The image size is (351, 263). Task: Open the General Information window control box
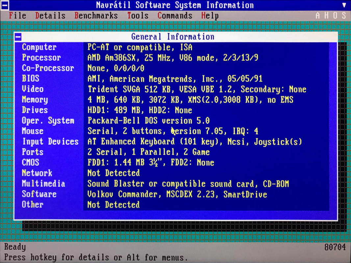pyautogui.click(x=18, y=37)
